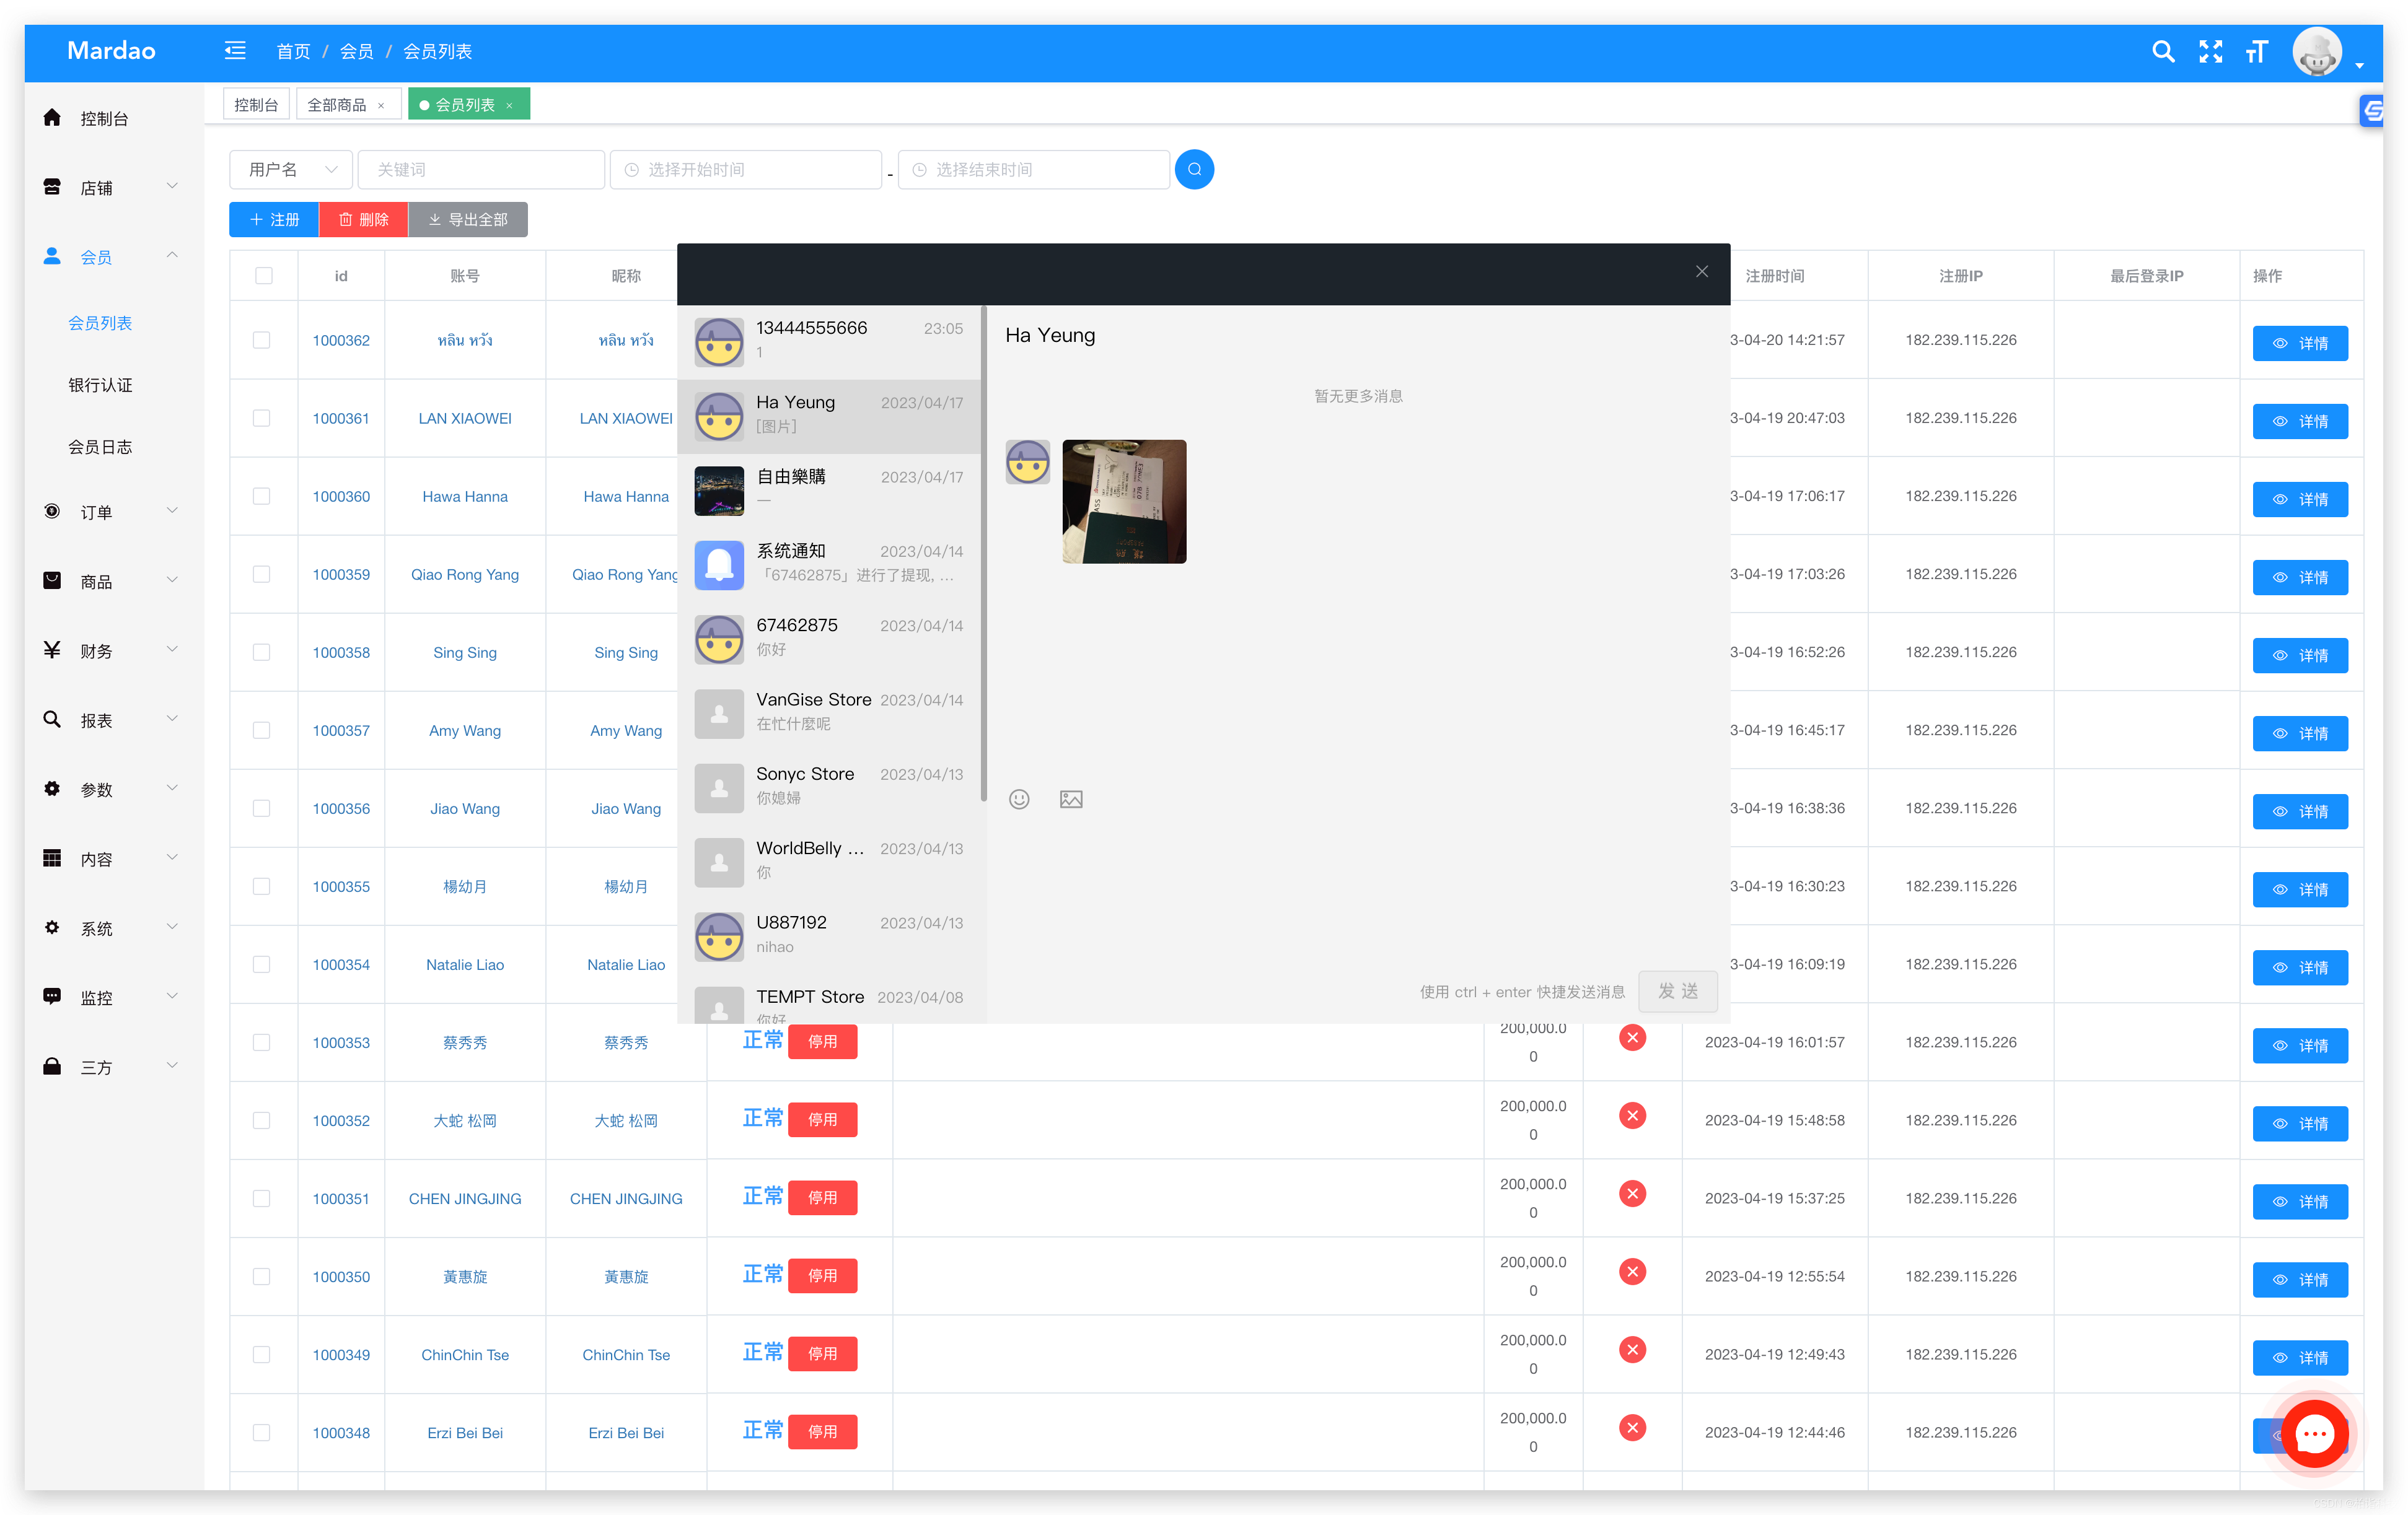The image size is (2408, 1515).
Task: Click the fullscreen expand icon in toolbar
Action: tap(2209, 51)
